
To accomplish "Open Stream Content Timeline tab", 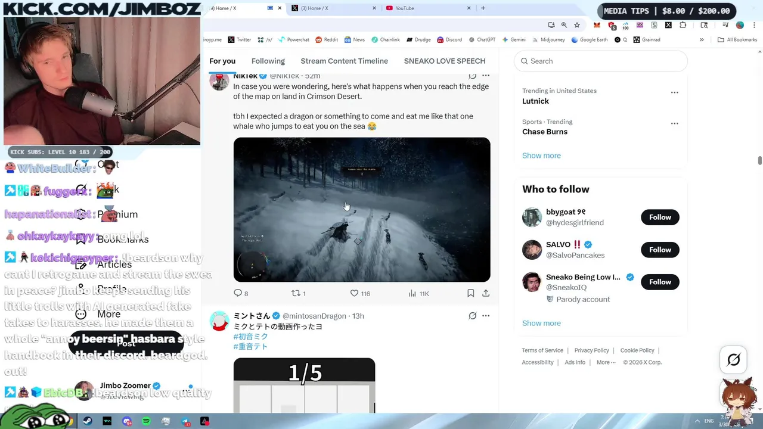I will (344, 61).
